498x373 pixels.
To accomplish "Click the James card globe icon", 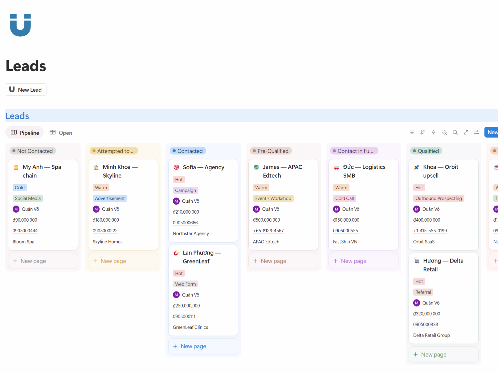I will pyautogui.click(x=256, y=167).
